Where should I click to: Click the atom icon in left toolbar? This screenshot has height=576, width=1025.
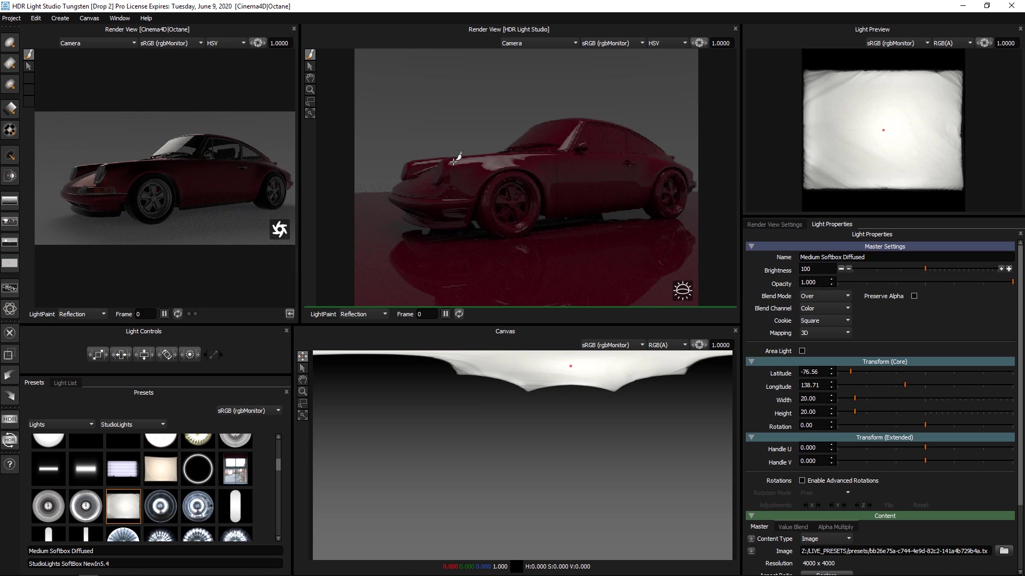[10, 309]
